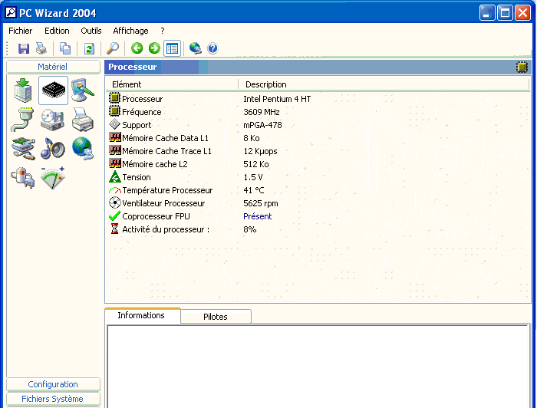
Task: Maximize the PC Wizard 2004 window
Action: pyautogui.click(x=505, y=13)
